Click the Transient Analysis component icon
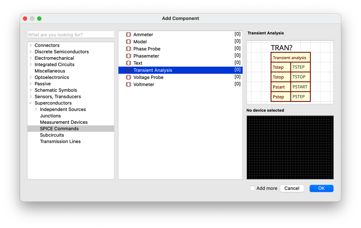361x228 pixels. tap(128, 70)
